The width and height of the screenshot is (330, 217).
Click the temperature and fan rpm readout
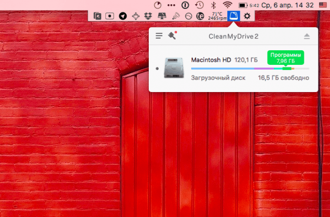217,16
